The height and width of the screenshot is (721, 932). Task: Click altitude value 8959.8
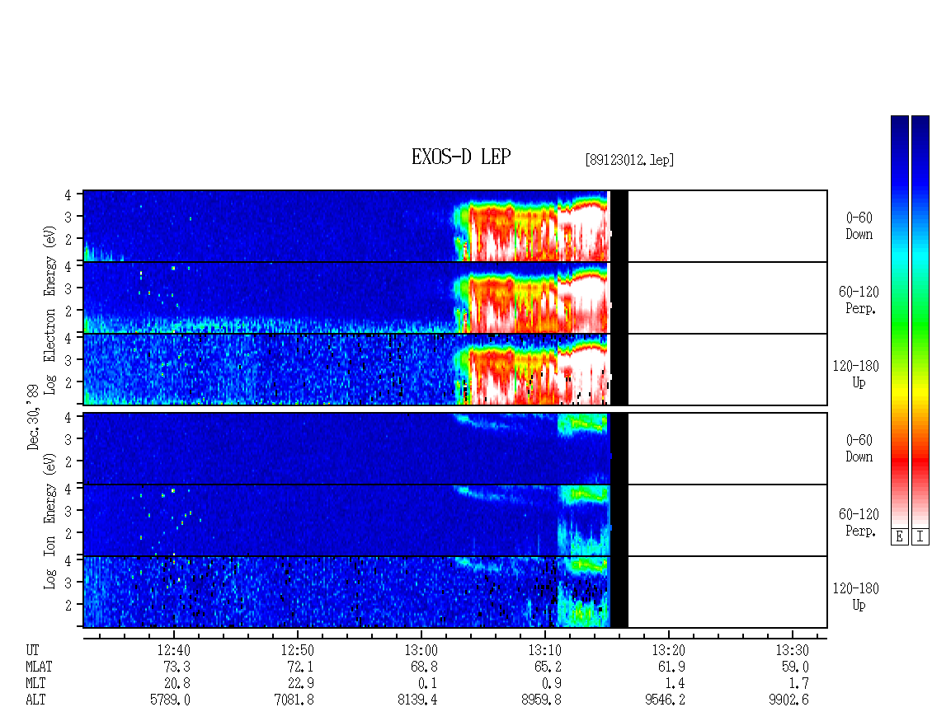[541, 700]
